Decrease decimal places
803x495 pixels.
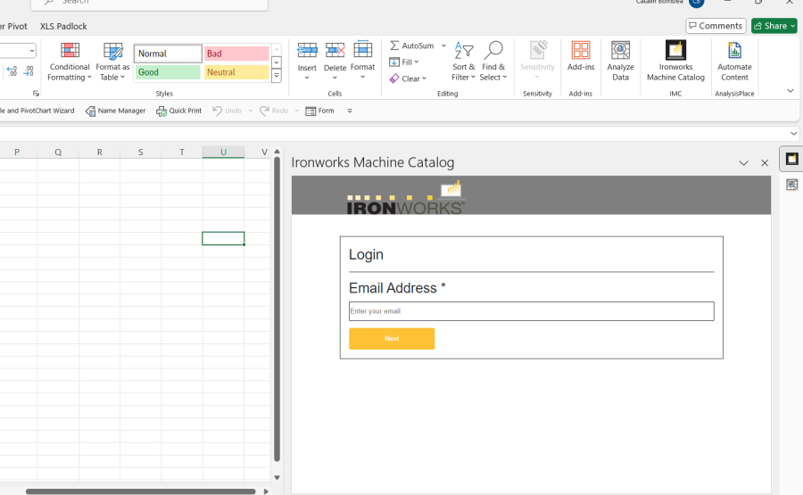29,71
